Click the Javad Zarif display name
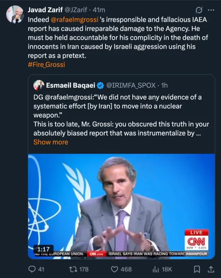This screenshot has width=221, height=278. click(45, 10)
